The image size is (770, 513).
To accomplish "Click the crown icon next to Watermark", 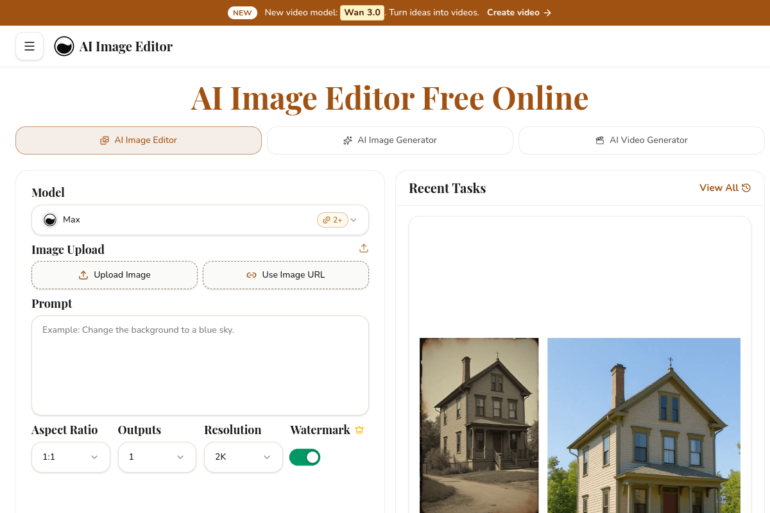I will coord(359,430).
